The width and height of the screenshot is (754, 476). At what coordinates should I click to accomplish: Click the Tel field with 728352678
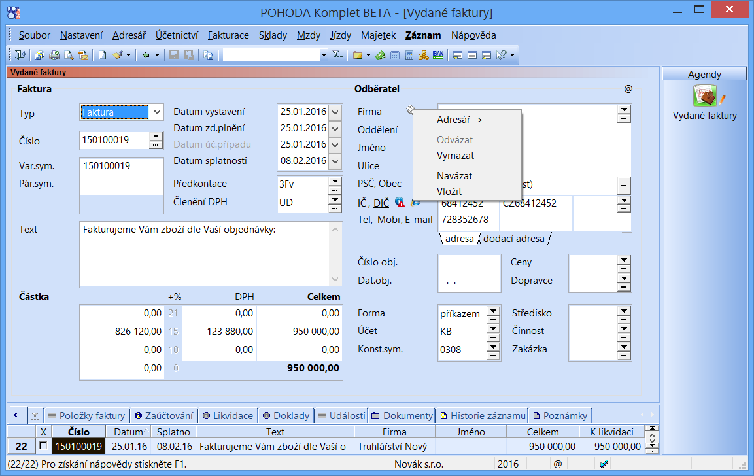coord(469,220)
